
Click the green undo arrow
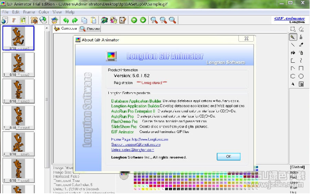click(66, 20)
